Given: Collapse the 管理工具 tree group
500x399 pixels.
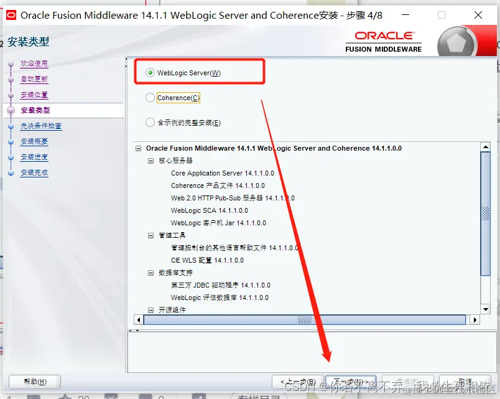Looking at the screenshot, I should [151, 235].
